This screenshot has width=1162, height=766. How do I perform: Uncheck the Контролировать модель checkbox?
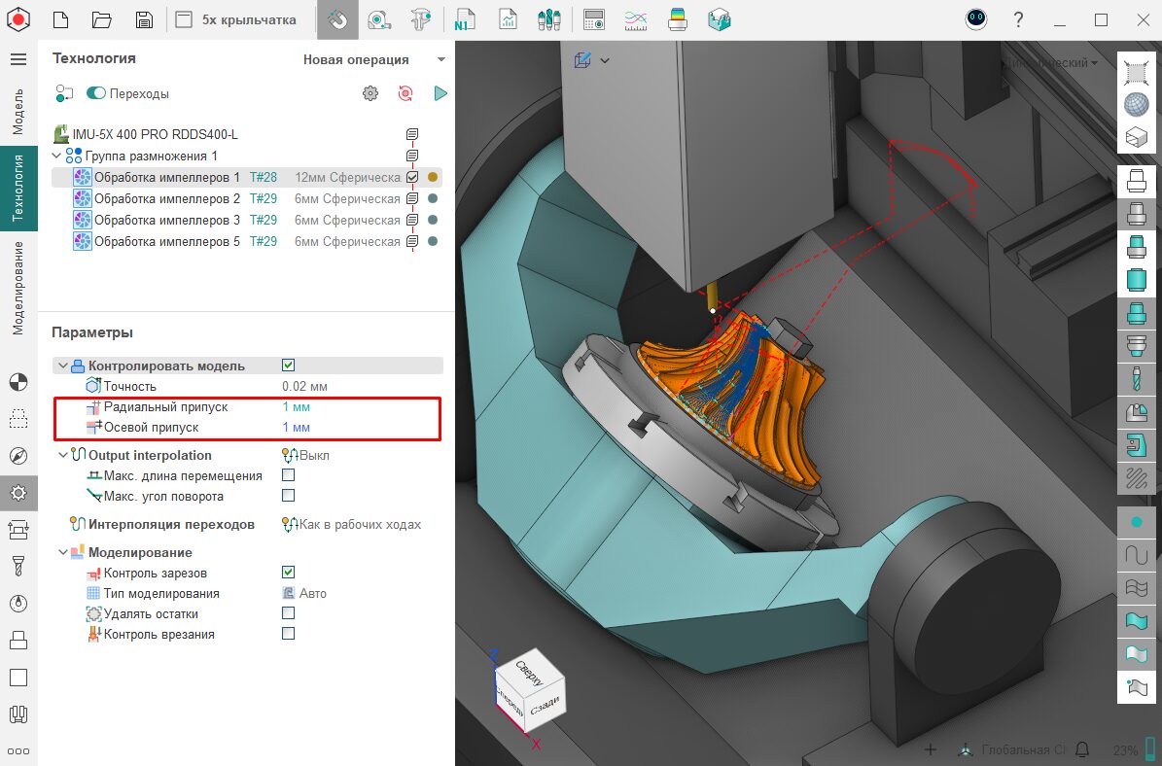pos(288,366)
